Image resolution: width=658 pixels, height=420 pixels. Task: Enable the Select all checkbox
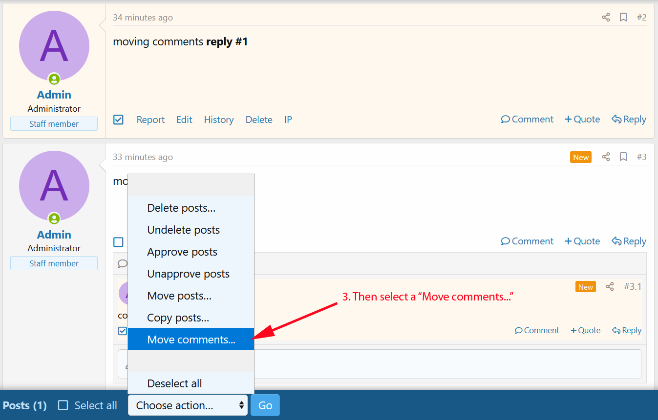coord(63,405)
